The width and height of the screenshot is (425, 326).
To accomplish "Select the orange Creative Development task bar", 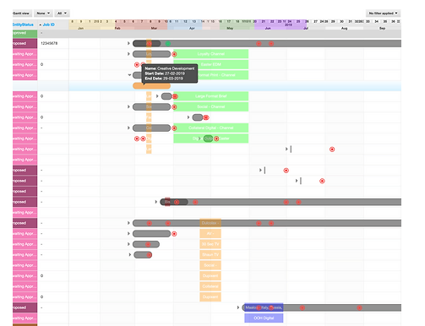I will tap(151, 86).
